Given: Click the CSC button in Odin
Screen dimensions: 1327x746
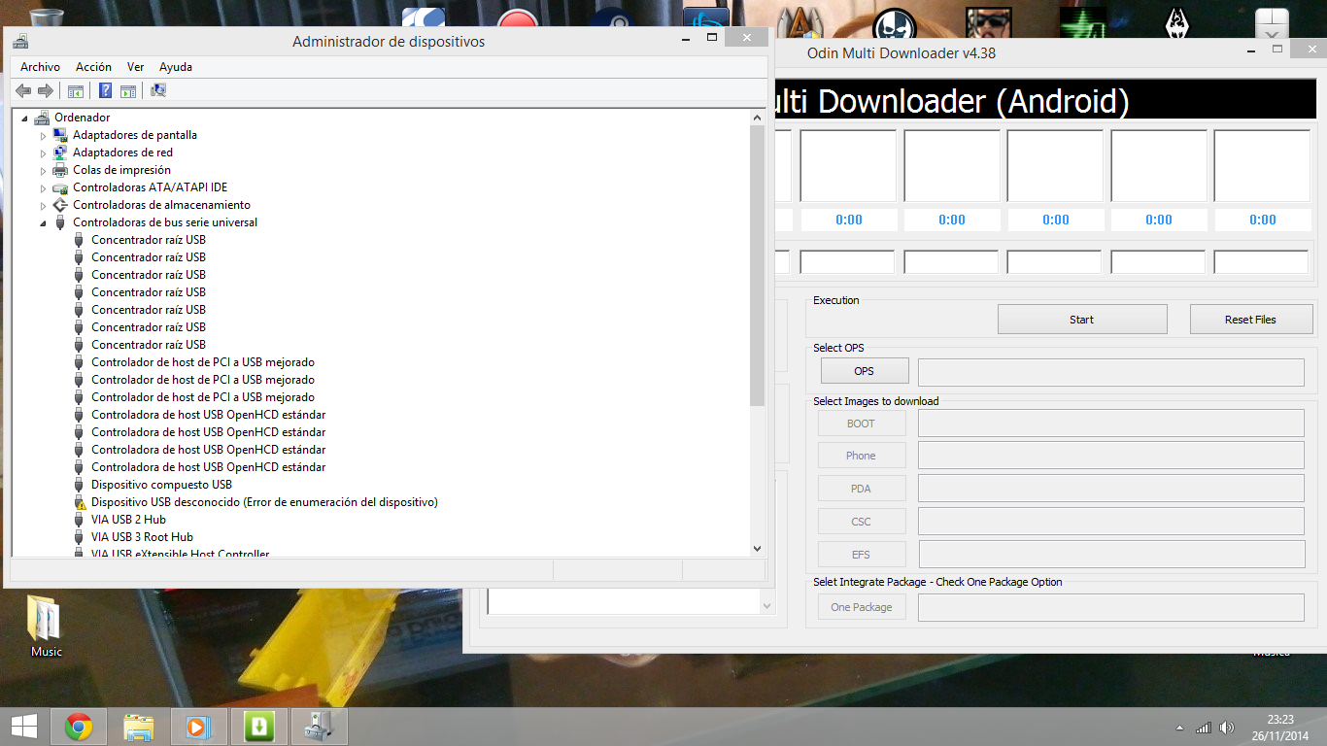Looking at the screenshot, I should 862,522.
